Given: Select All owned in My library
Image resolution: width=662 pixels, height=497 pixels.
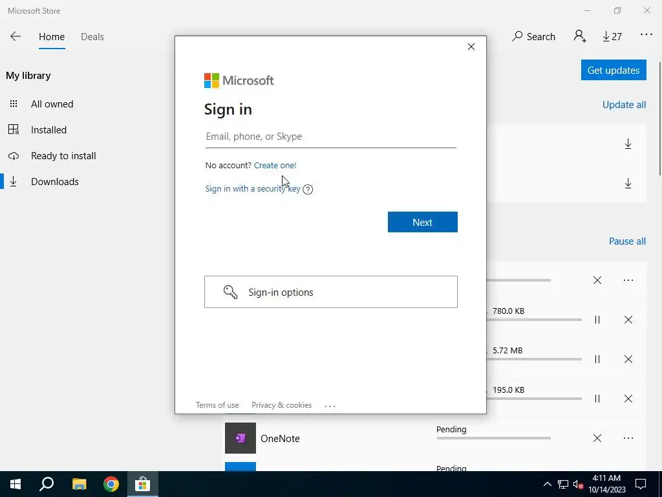Looking at the screenshot, I should (x=52, y=104).
